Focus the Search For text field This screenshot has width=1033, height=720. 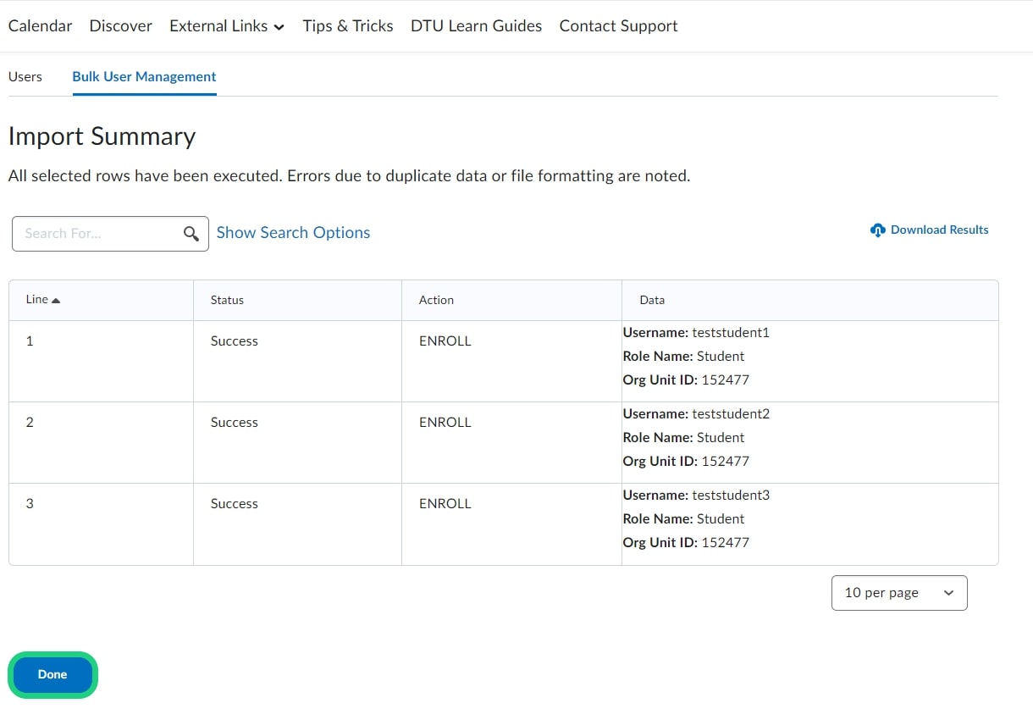coord(97,234)
